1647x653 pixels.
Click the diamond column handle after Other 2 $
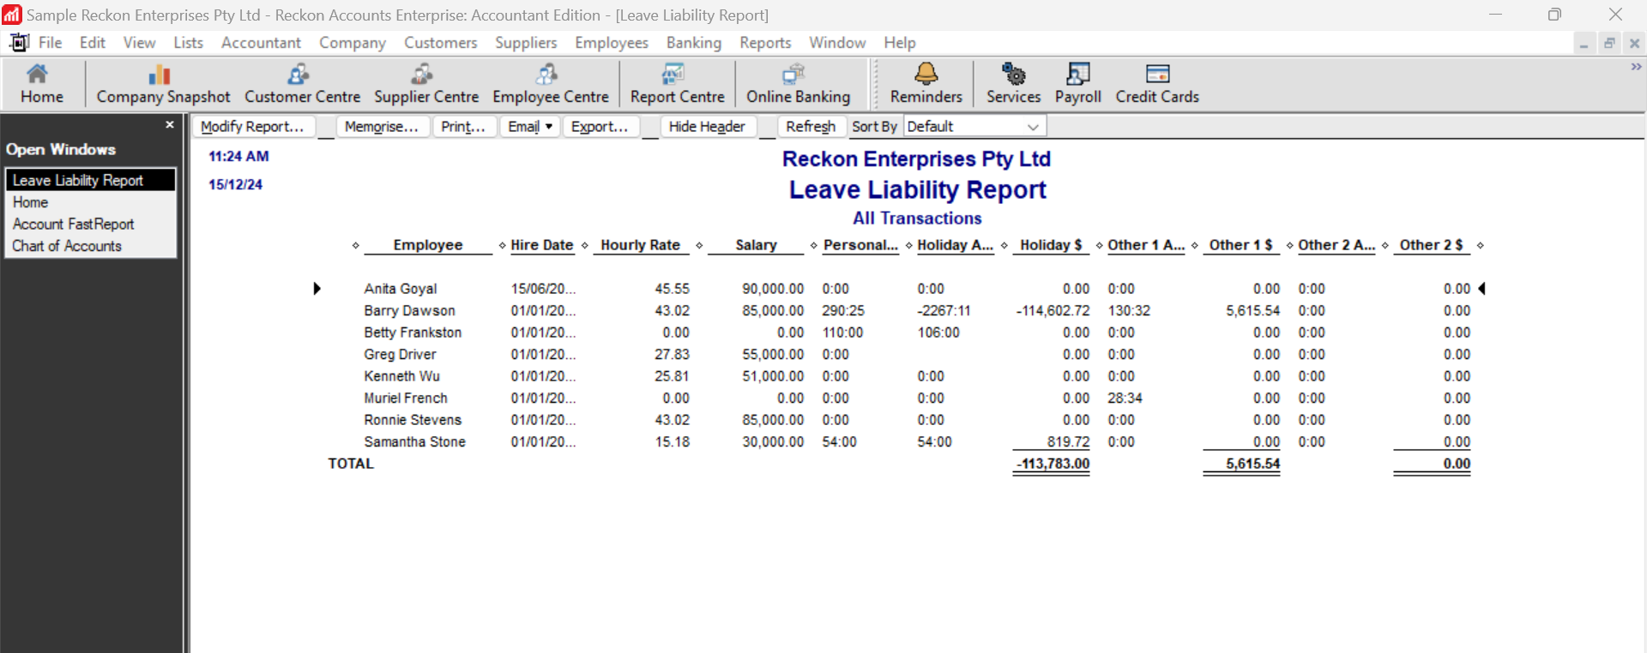(1480, 245)
